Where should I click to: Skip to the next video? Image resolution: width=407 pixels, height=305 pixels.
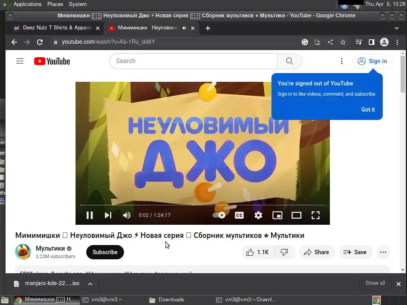tap(108, 215)
